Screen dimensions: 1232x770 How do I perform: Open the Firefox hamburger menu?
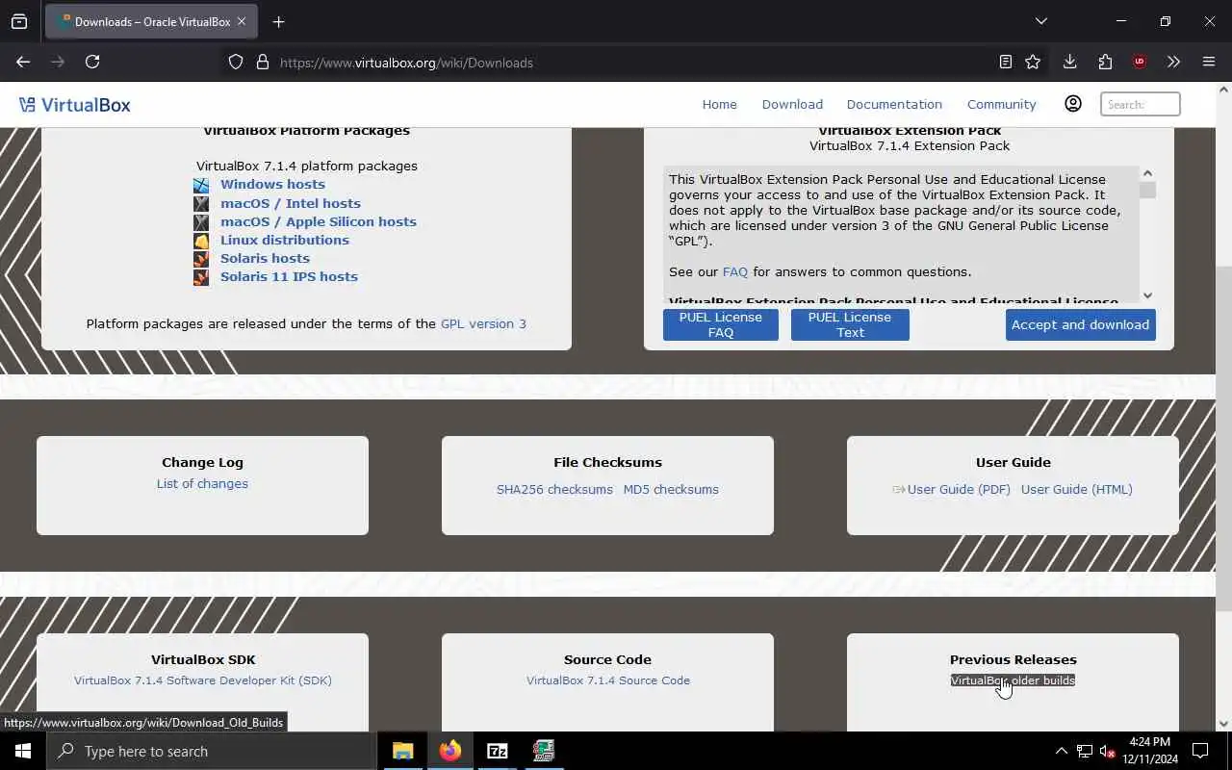point(1209,62)
